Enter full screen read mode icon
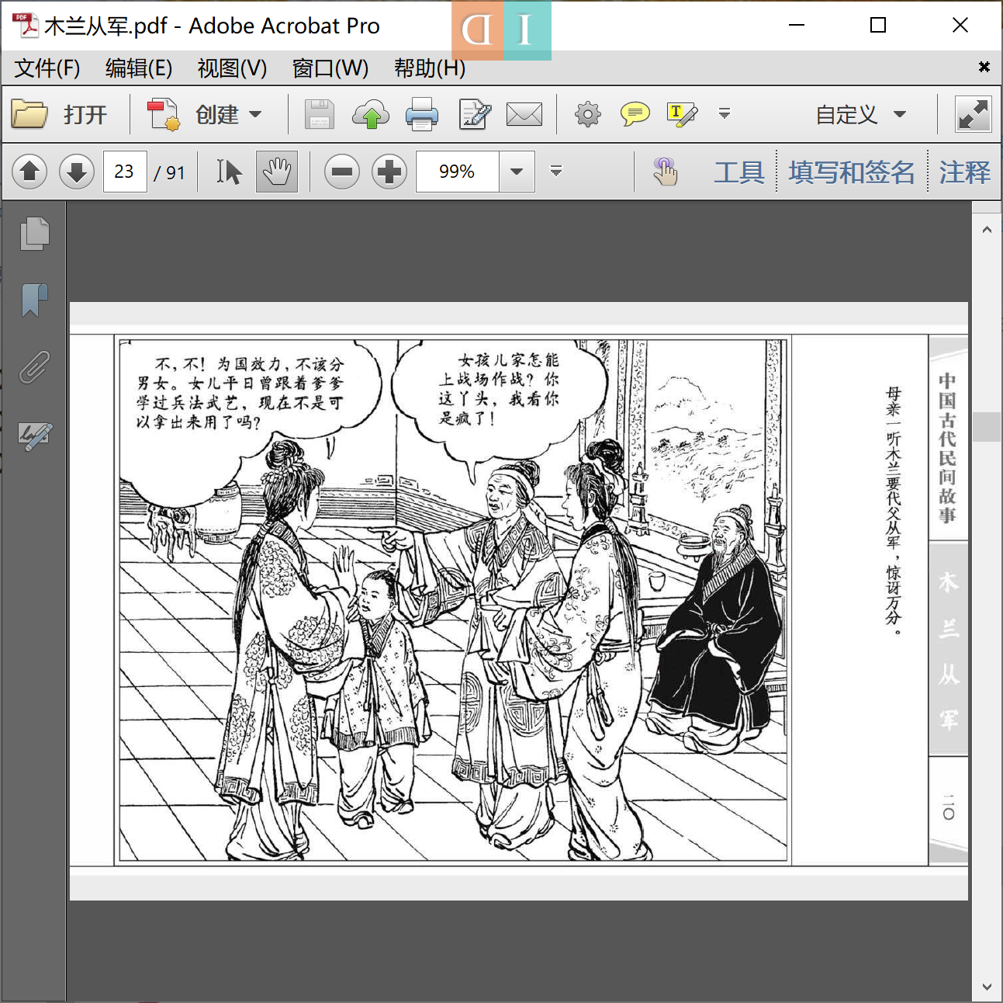This screenshot has width=1003, height=1003. coord(973,115)
